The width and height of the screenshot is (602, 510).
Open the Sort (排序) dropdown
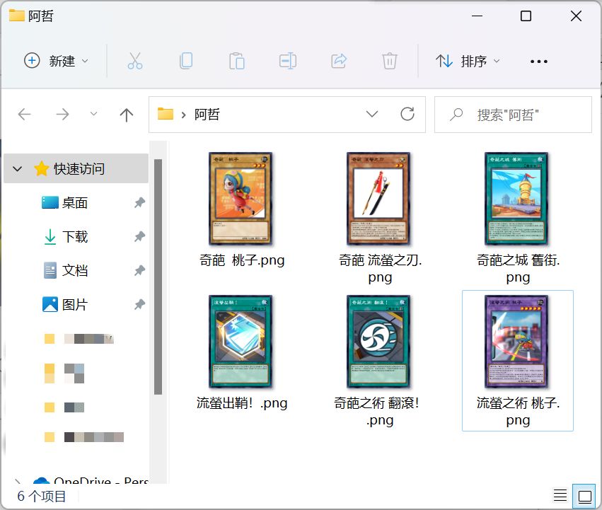coord(468,61)
